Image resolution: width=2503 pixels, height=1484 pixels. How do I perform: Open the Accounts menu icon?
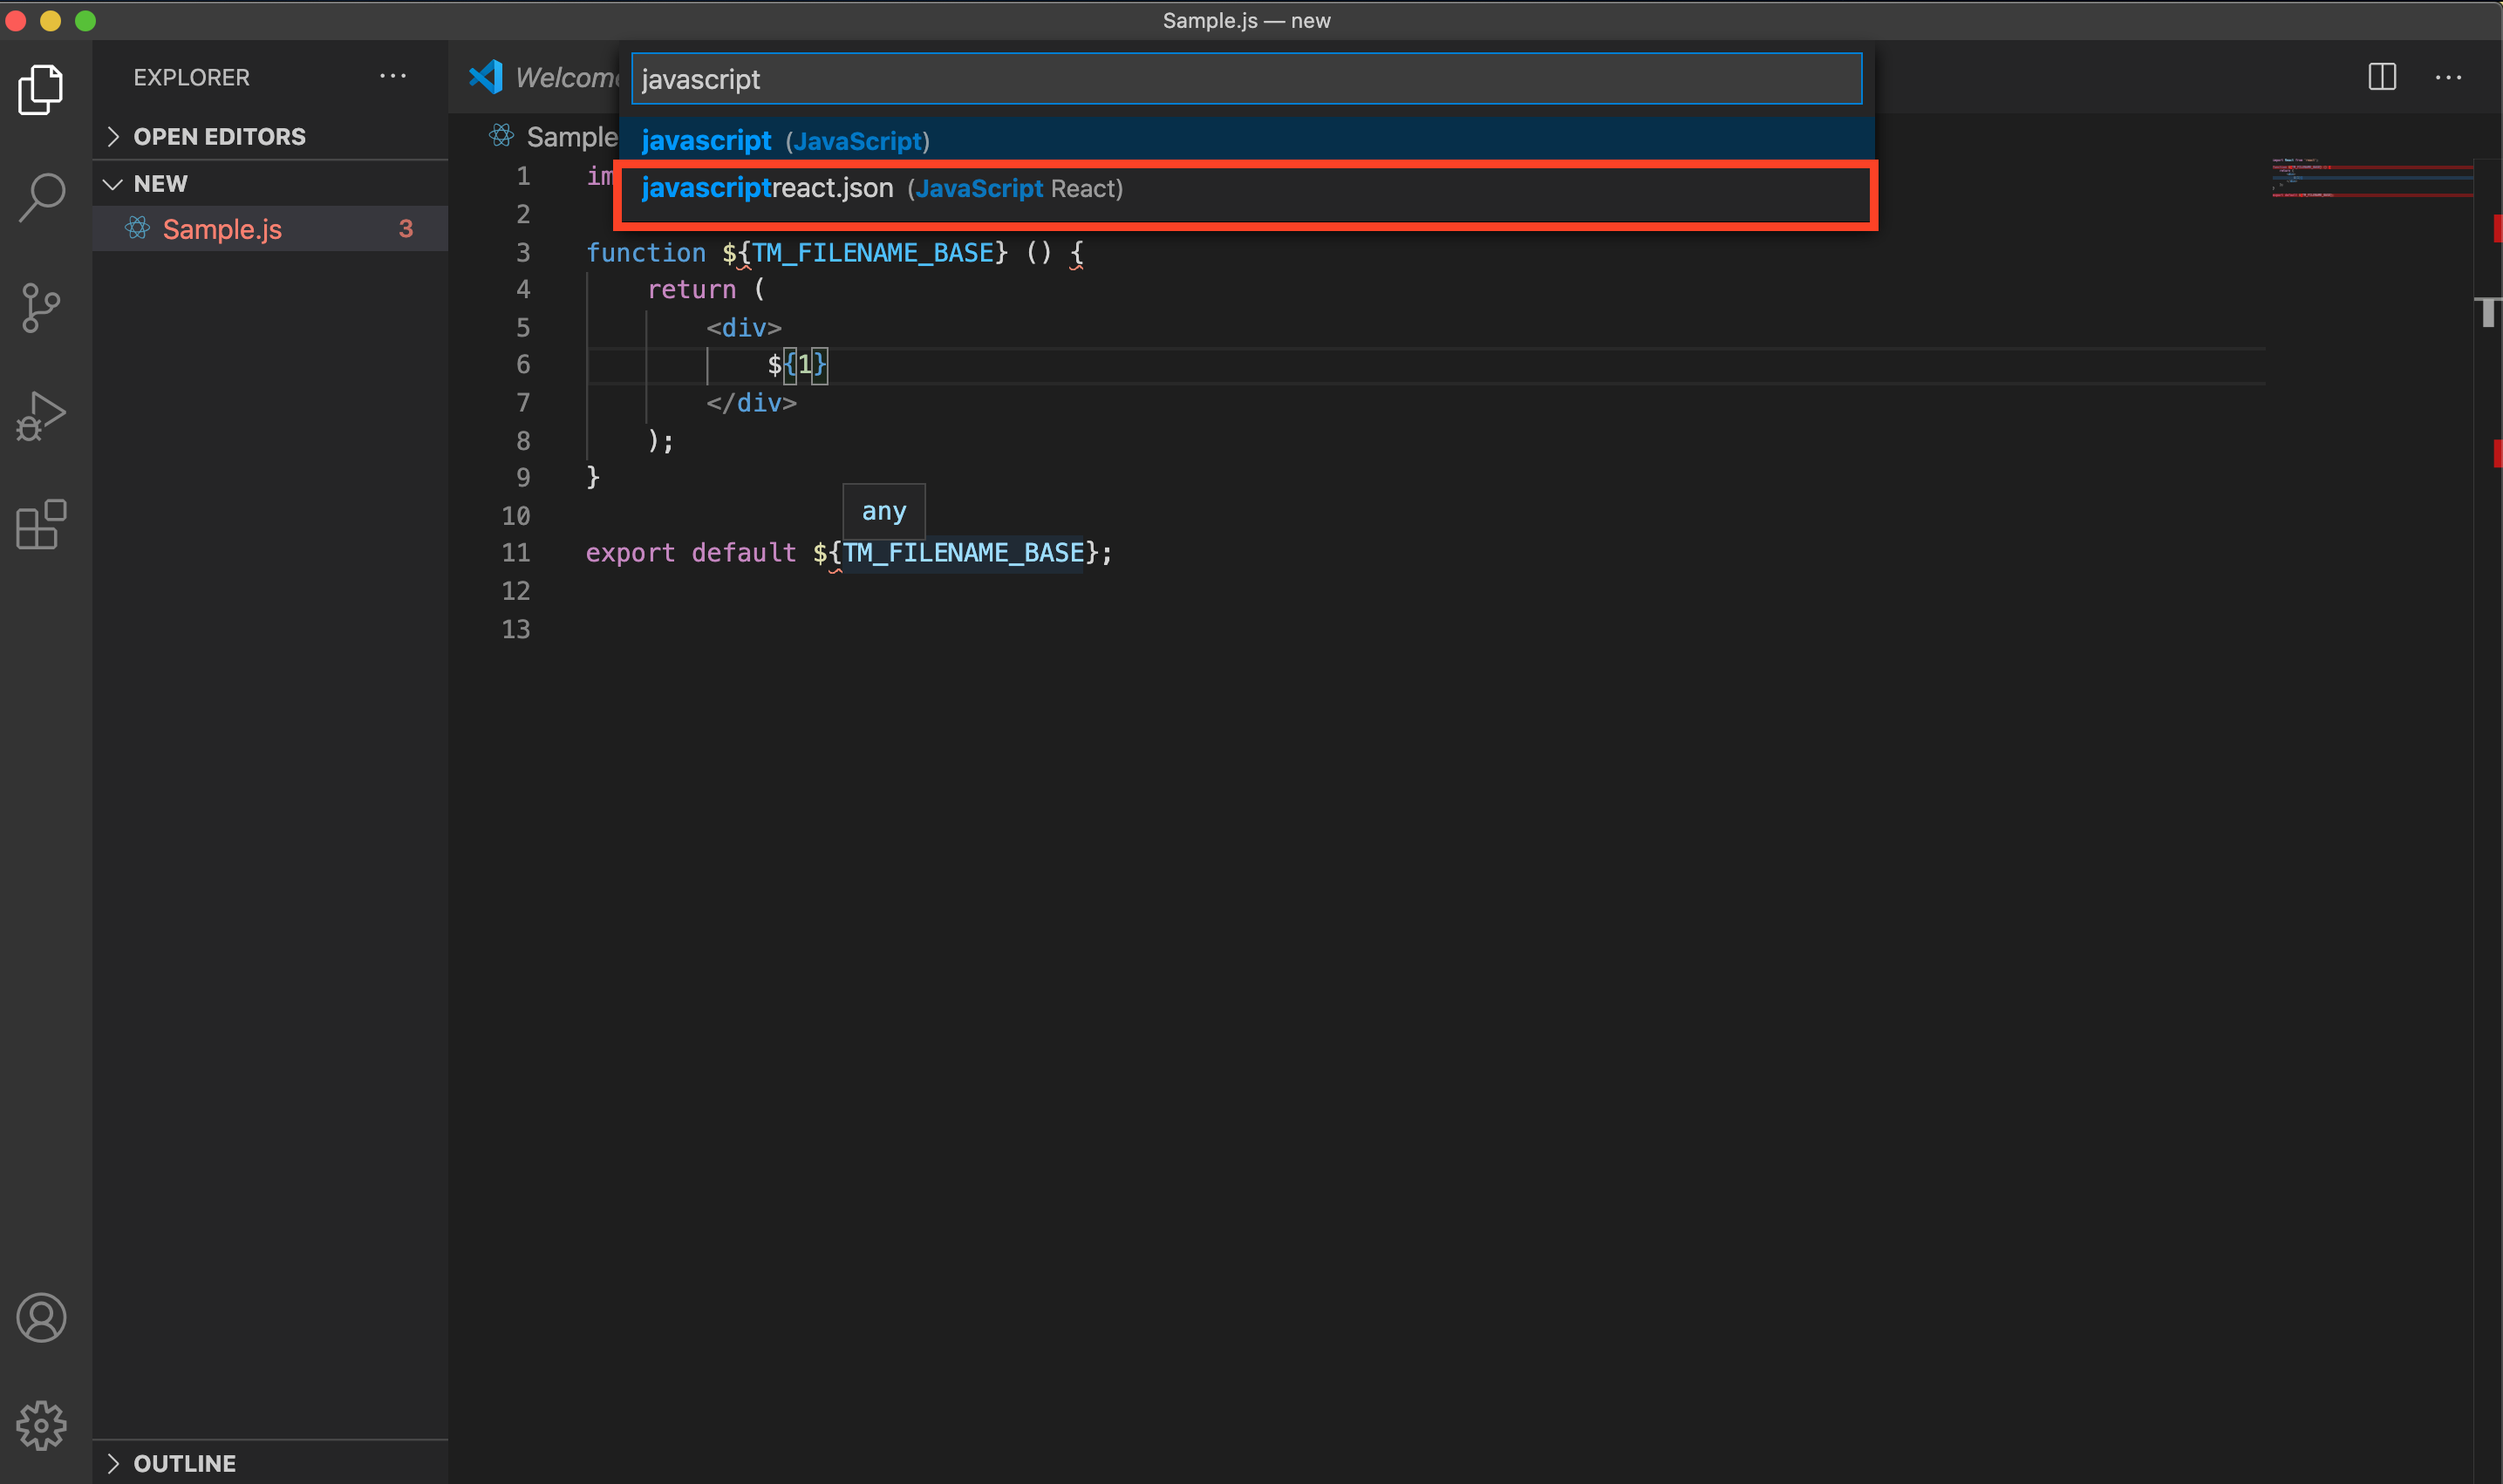pyautogui.click(x=41, y=1317)
